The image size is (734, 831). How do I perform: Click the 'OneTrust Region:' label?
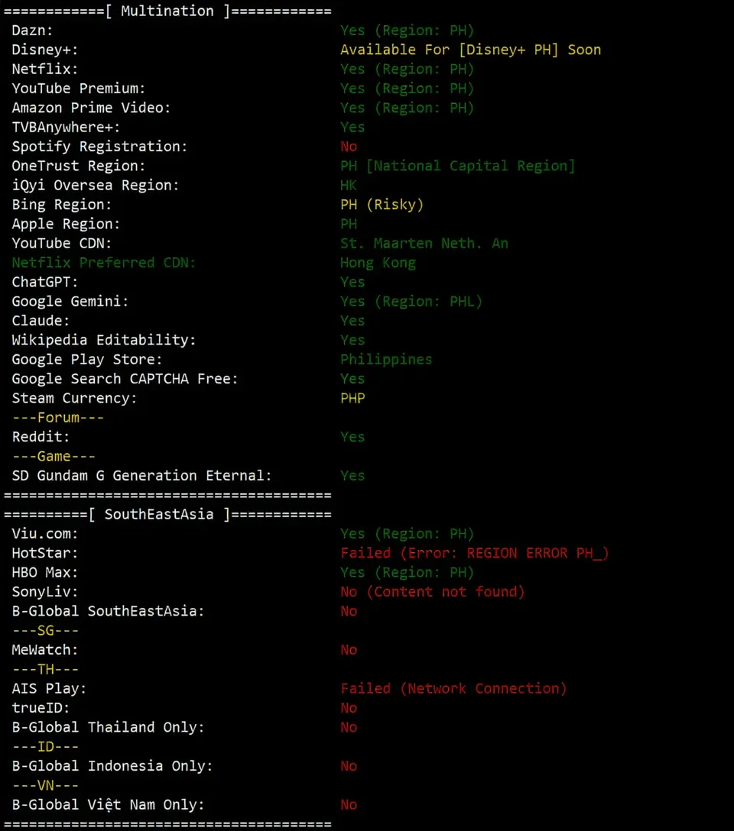(x=79, y=166)
